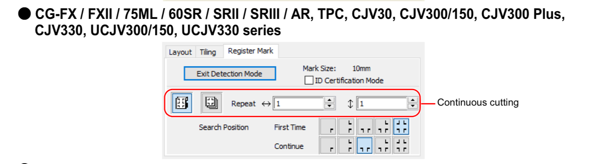Switch to the Tiling tab
This screenshot has height=164, width=589.
[208, 52]
